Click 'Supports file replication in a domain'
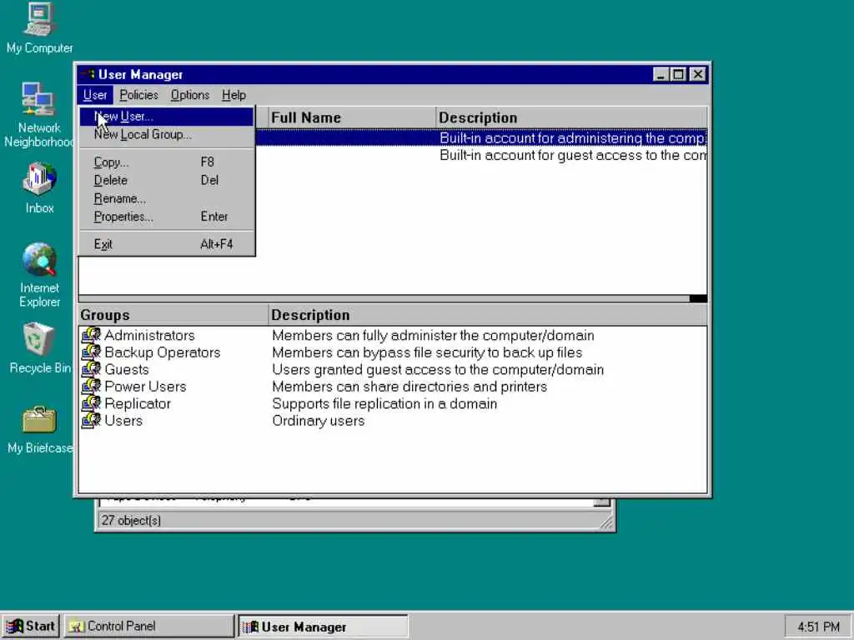Viewport: 854px width, 640px height. (384, 403)
